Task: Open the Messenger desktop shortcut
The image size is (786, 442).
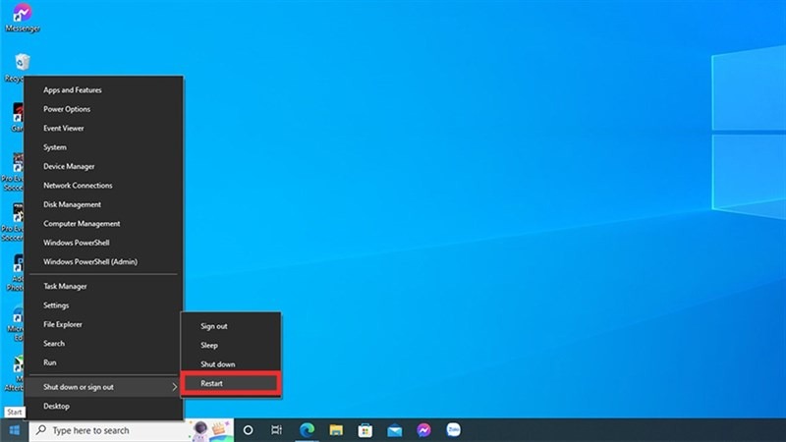Action: tap(22, 18)
